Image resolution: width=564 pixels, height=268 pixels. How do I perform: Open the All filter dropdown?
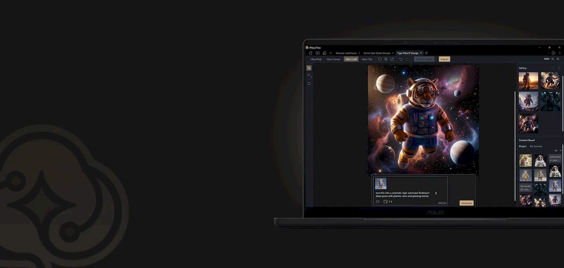click(x=558, y=151)
